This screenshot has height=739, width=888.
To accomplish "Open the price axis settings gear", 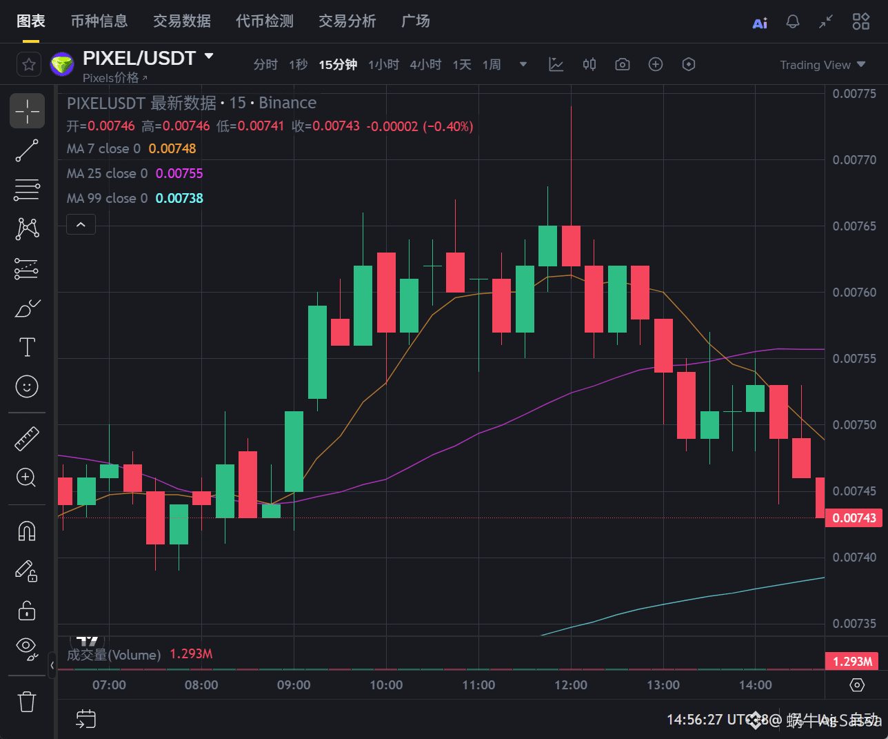I will pos(857,685).
